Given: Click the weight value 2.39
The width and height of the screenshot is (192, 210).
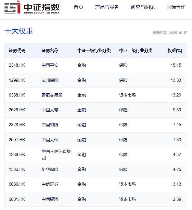Looking at the screenshot, I should [177, 199].
